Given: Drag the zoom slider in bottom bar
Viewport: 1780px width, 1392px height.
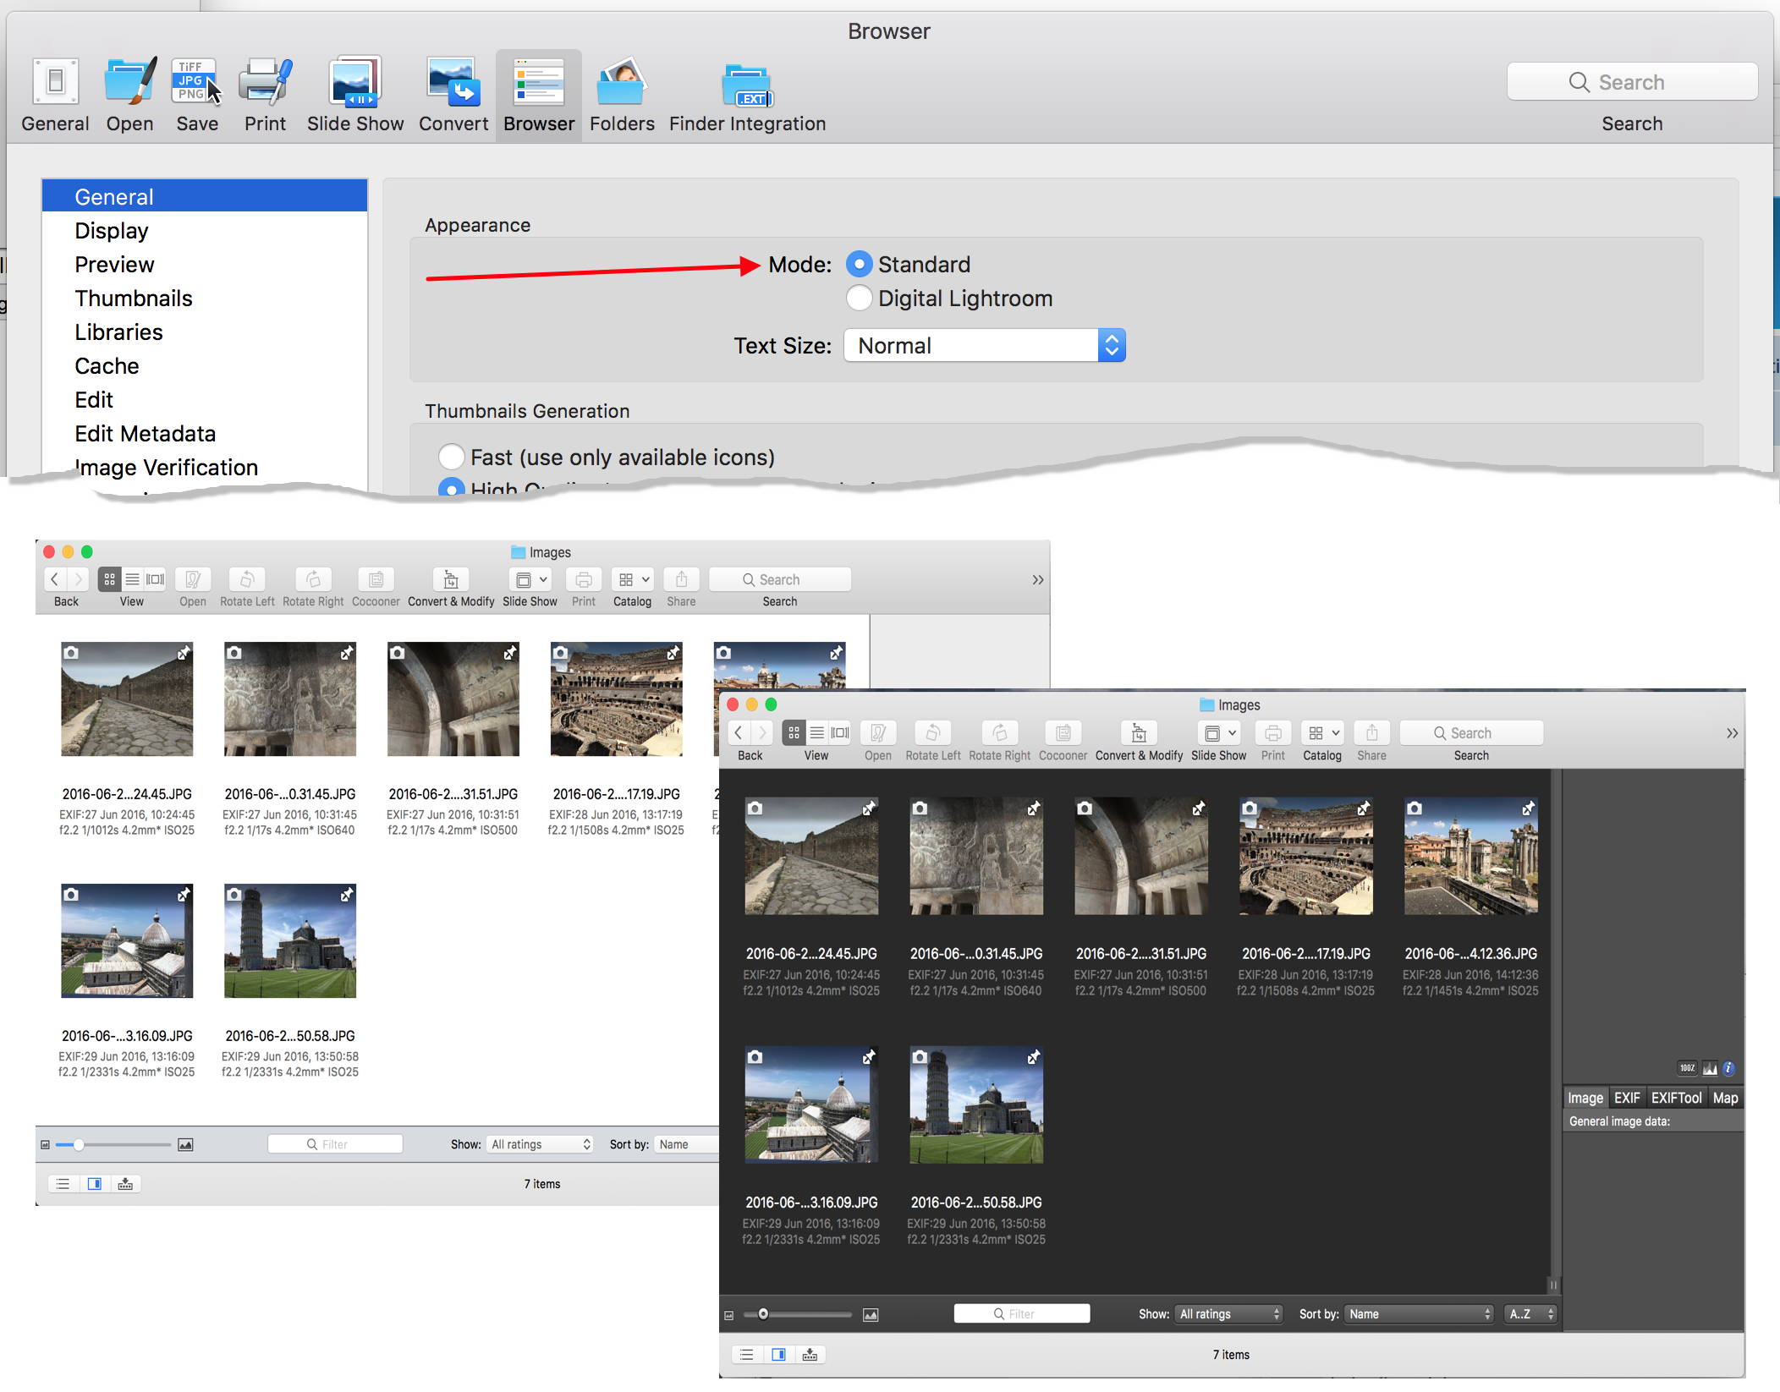Looking at the screenshot, I should (80, 1143).
